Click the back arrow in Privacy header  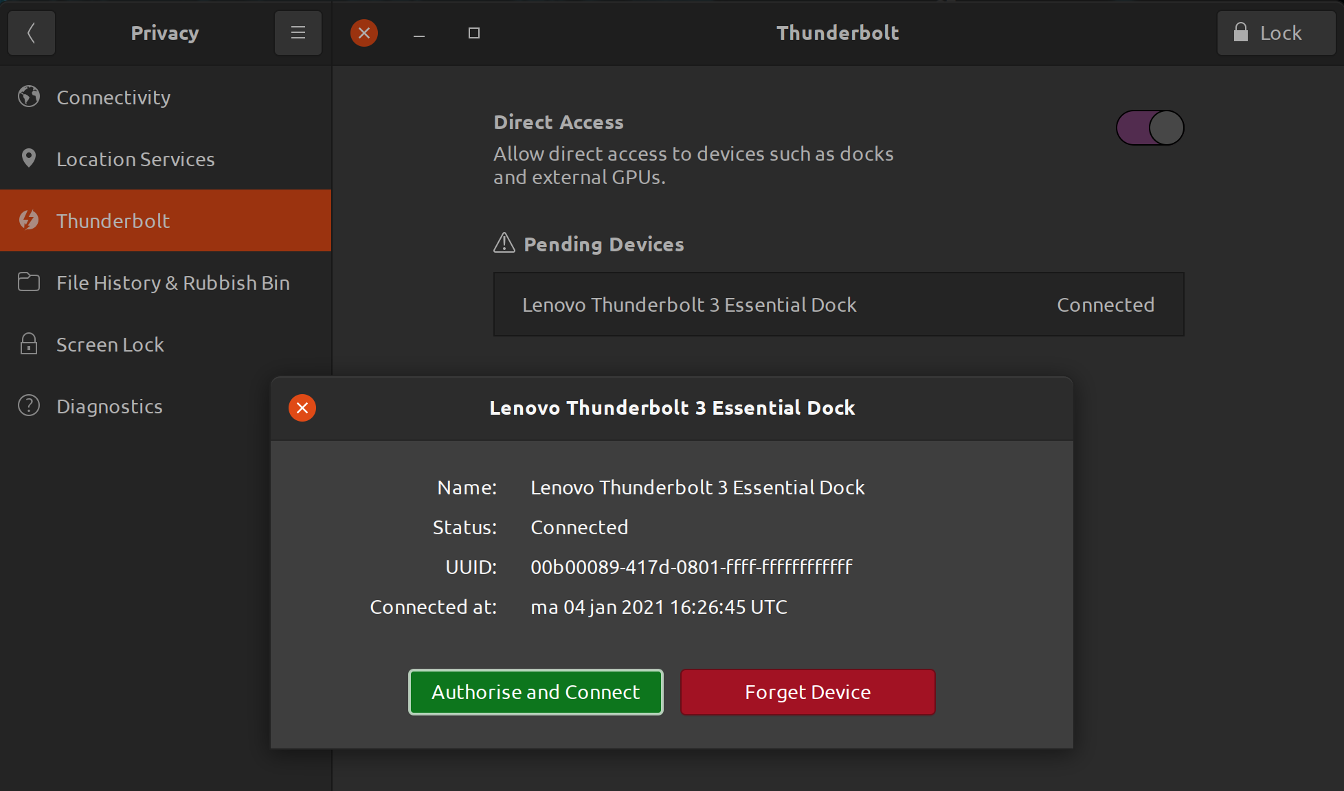[32, 33]
